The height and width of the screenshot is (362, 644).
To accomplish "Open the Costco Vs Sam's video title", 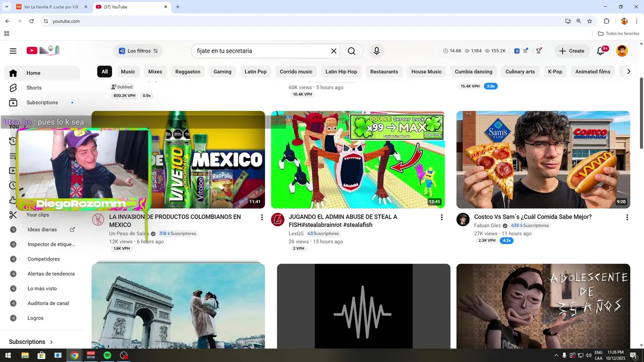I will point(533,217).
